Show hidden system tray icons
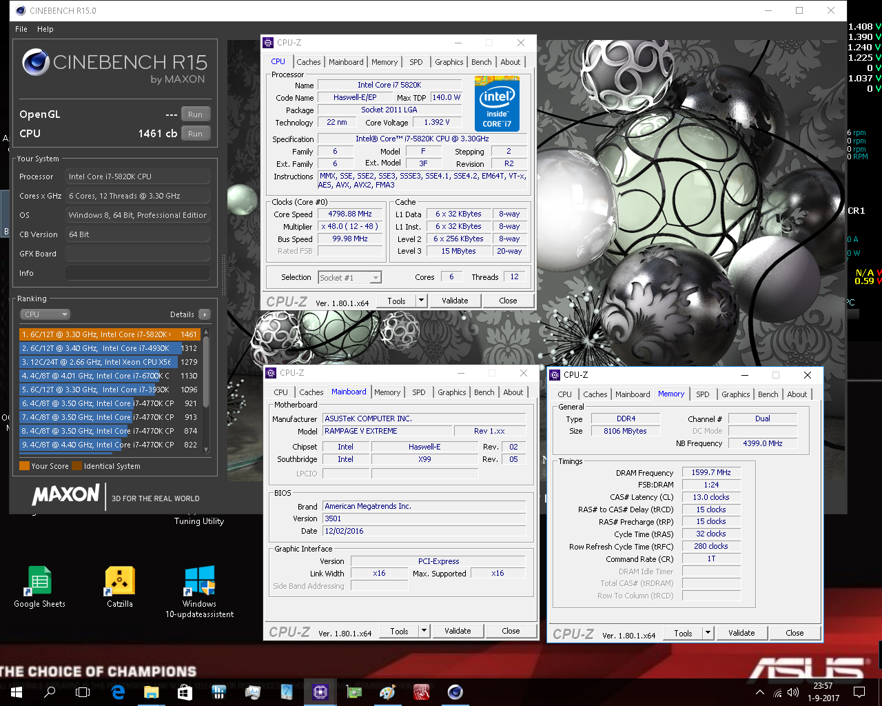 pos(759,692)
